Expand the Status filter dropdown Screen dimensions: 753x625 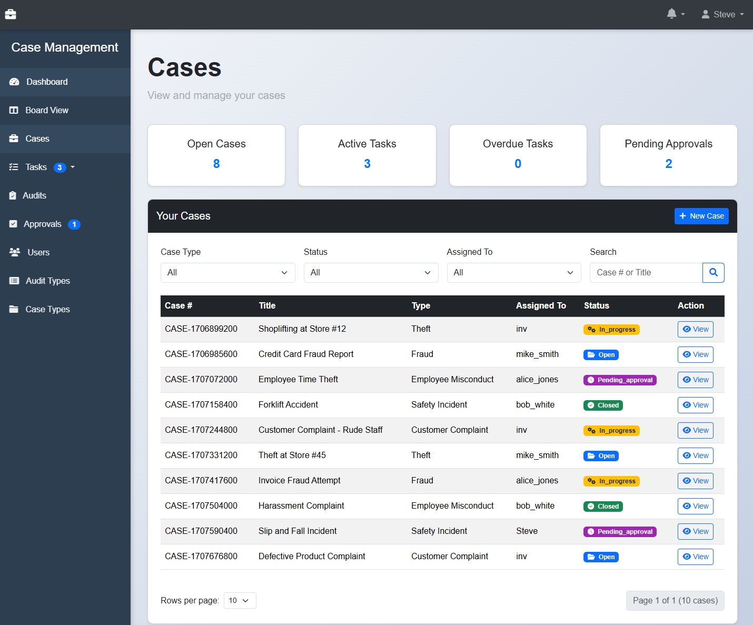pos(371,273)
